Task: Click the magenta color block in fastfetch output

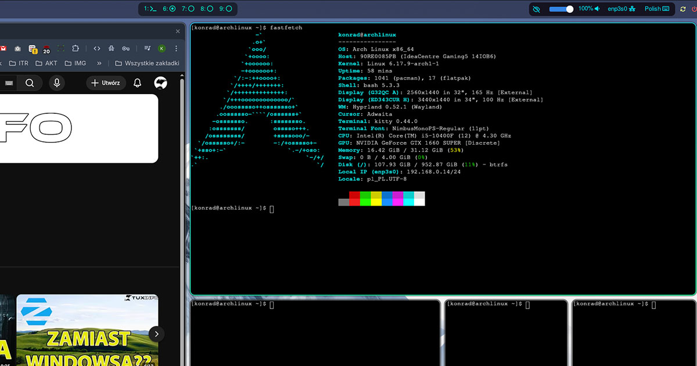Action: 398,199
